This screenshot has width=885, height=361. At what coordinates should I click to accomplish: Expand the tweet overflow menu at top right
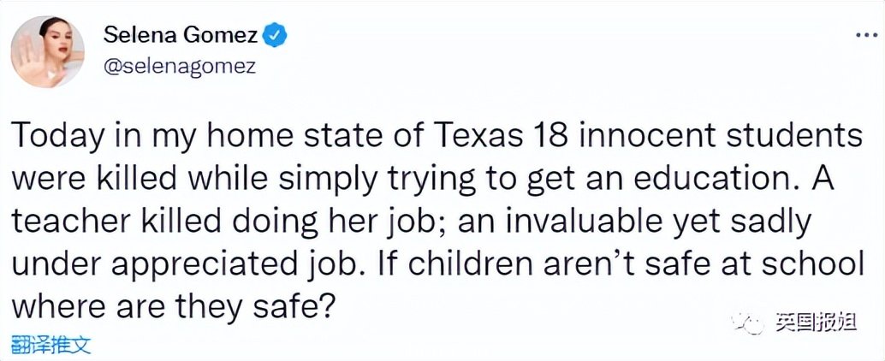pos(866,36)
